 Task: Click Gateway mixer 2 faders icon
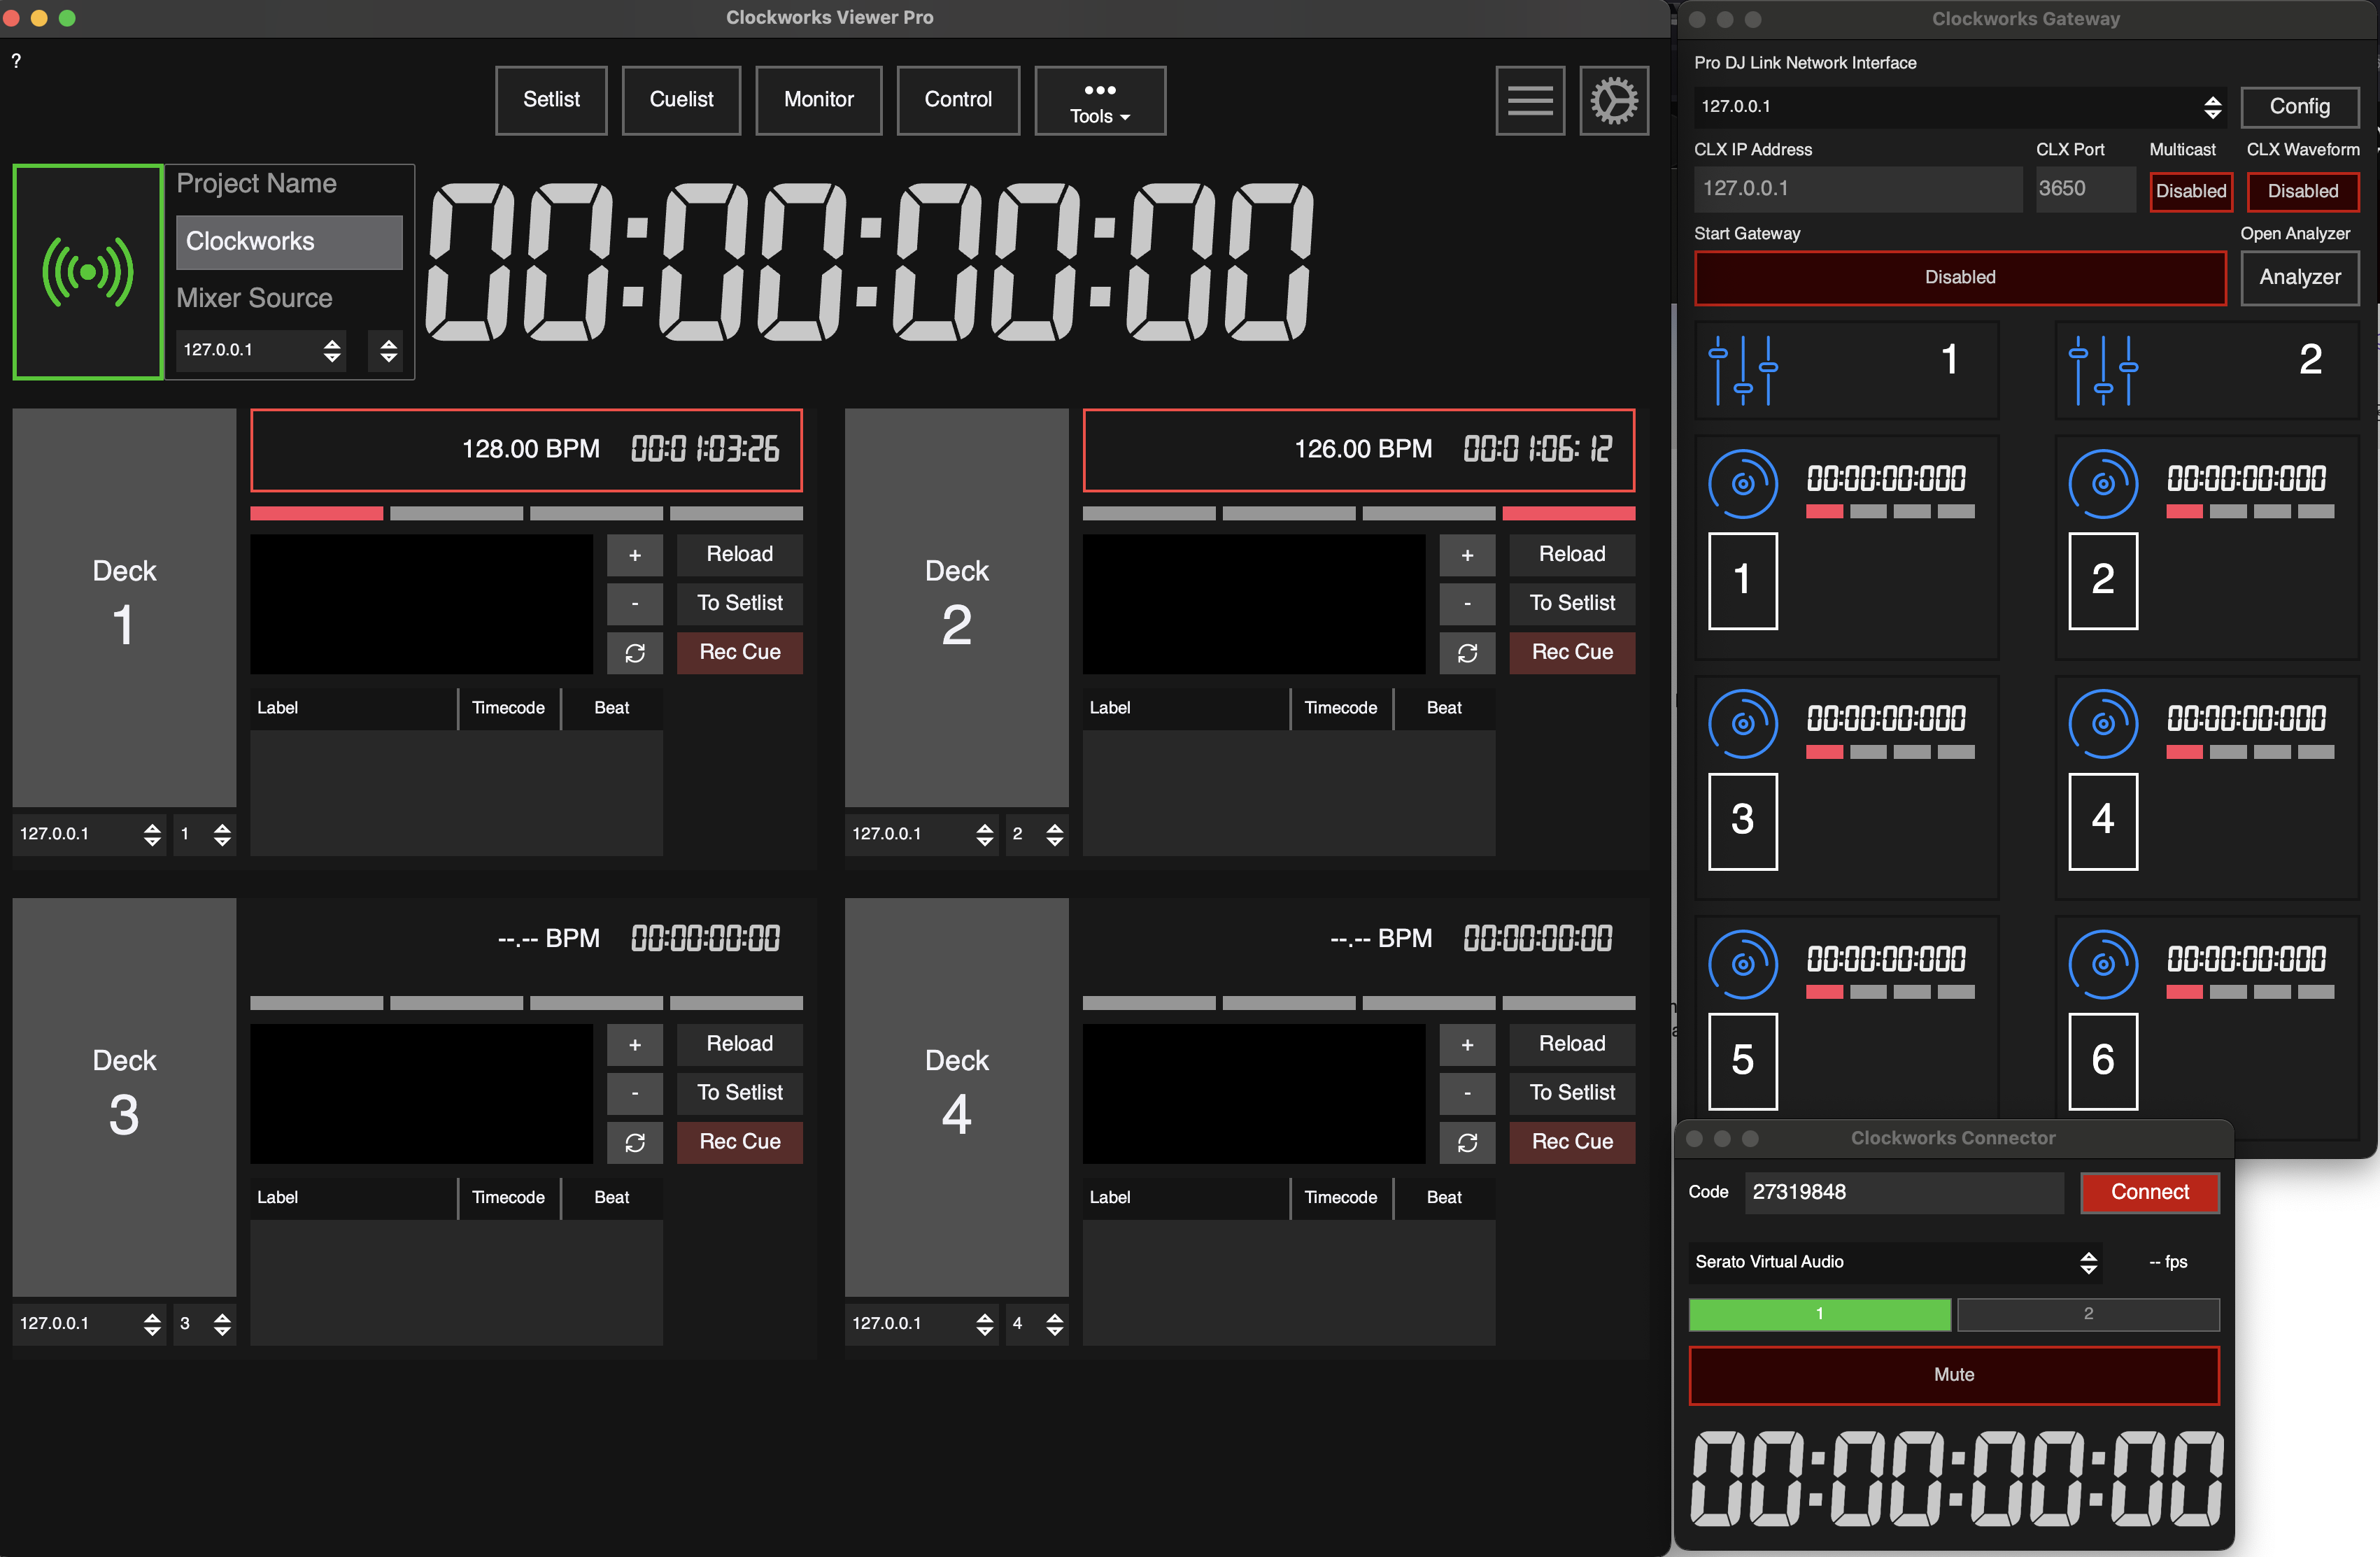2103,370
